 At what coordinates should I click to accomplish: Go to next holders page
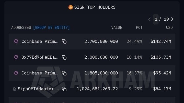[172, 19]
